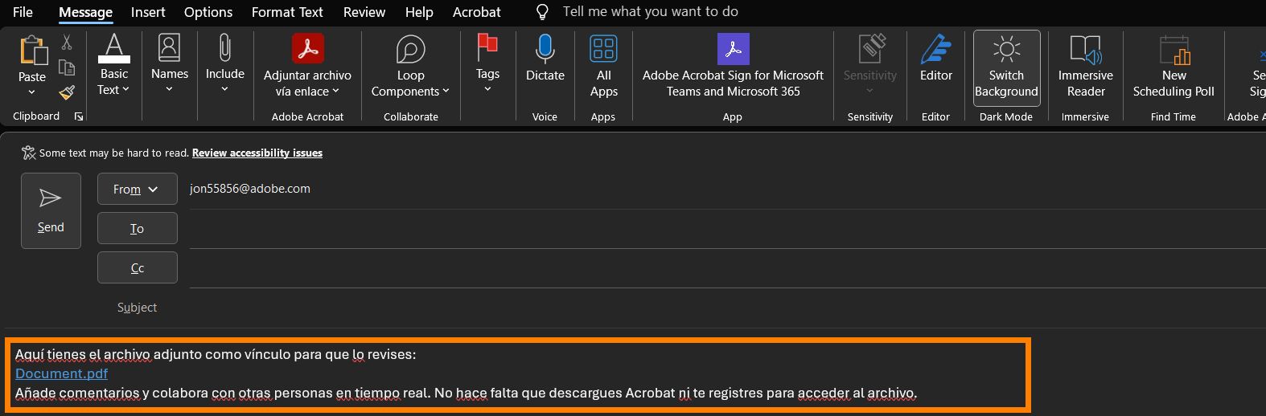Expand the Tags flag dropdown
Viewport: 1266px width, 416px height.
[x=487, y=88]
